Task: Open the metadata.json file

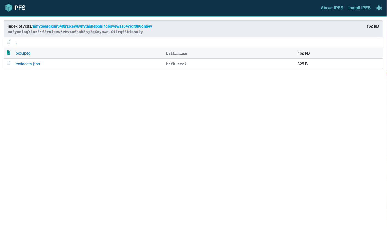Action: [28, 64]
